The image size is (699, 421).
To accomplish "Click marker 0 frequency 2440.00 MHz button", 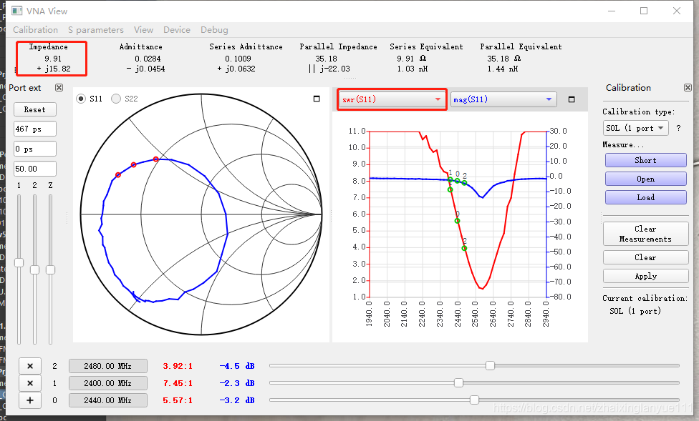I will [x=108, y=400].
